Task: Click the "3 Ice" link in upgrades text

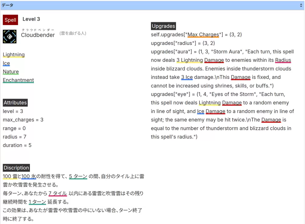Action: point(187,77)
